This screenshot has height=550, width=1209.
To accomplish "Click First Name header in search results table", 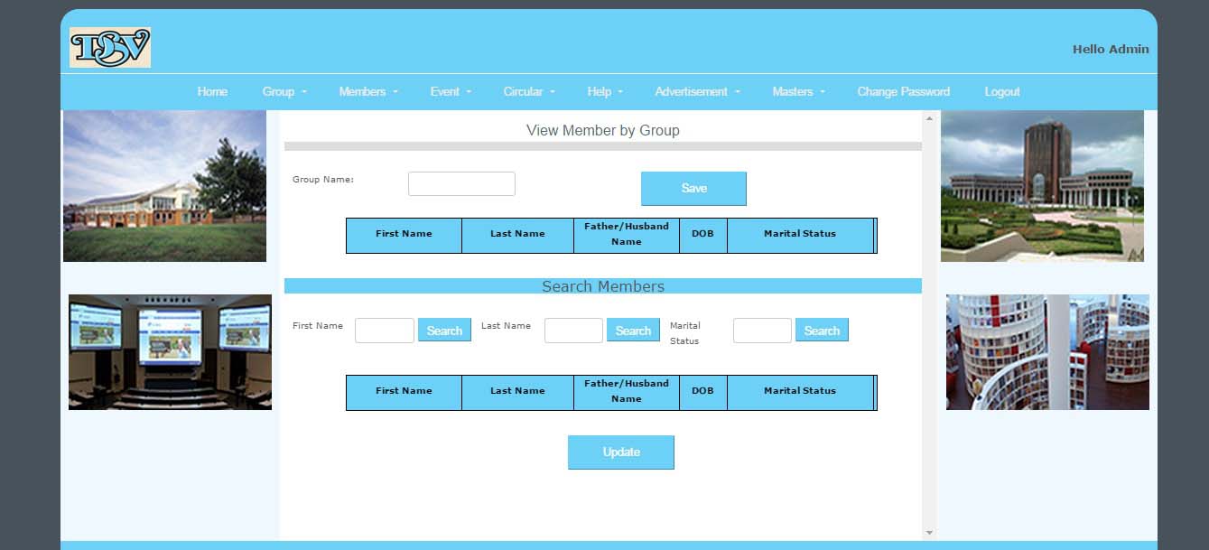I will pos(404,391).
